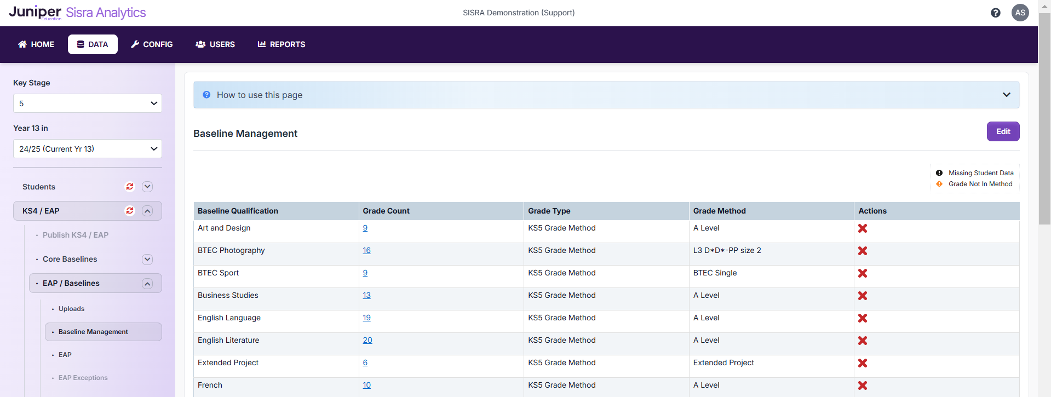Click red X for English Literature
The width and height of the screenshot is (1051, 397).
tap(862, 341)
